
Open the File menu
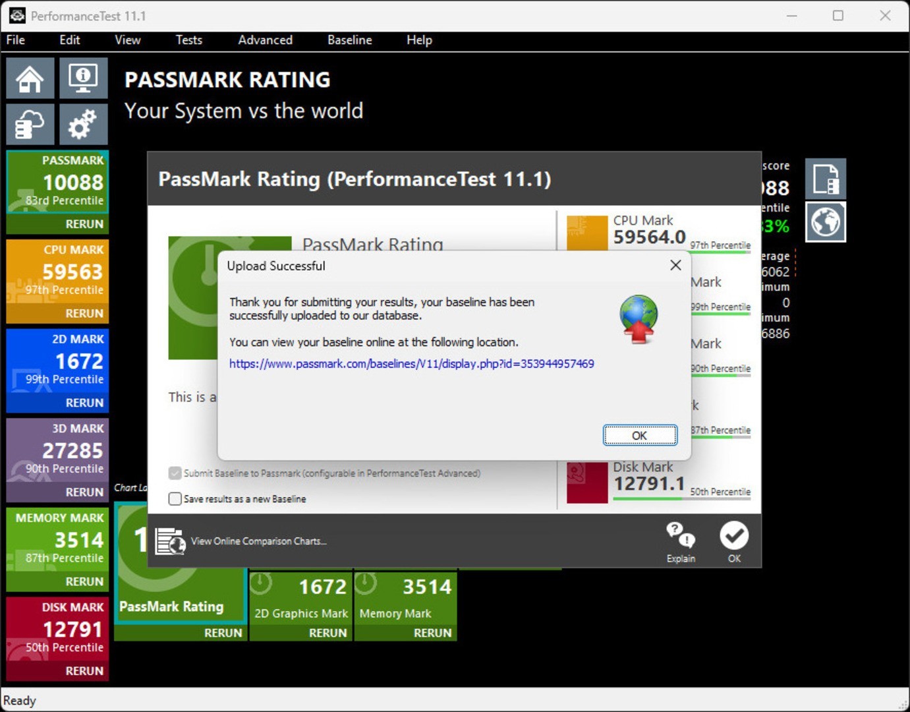tap(16, 40)
